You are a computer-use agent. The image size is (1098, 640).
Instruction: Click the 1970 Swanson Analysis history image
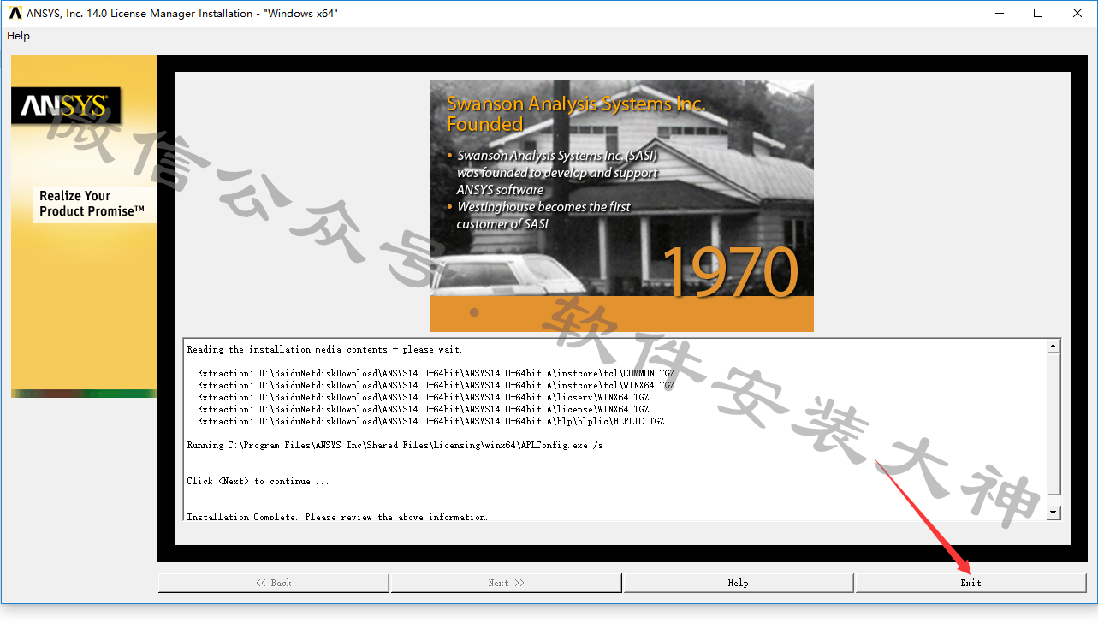621,205
